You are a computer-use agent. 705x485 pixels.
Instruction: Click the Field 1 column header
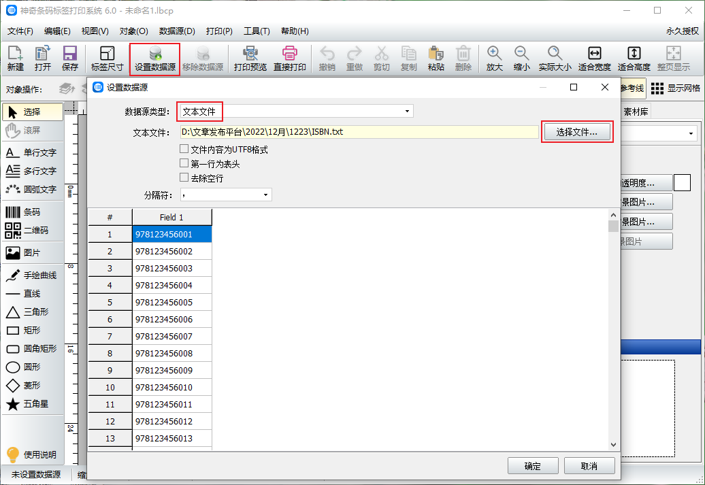point(171,217)
